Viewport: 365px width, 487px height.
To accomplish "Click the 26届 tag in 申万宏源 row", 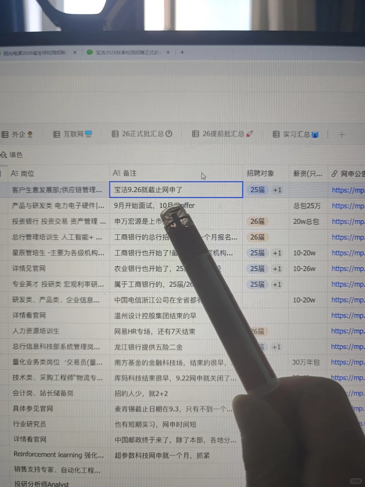I will [x=258, y=222].
